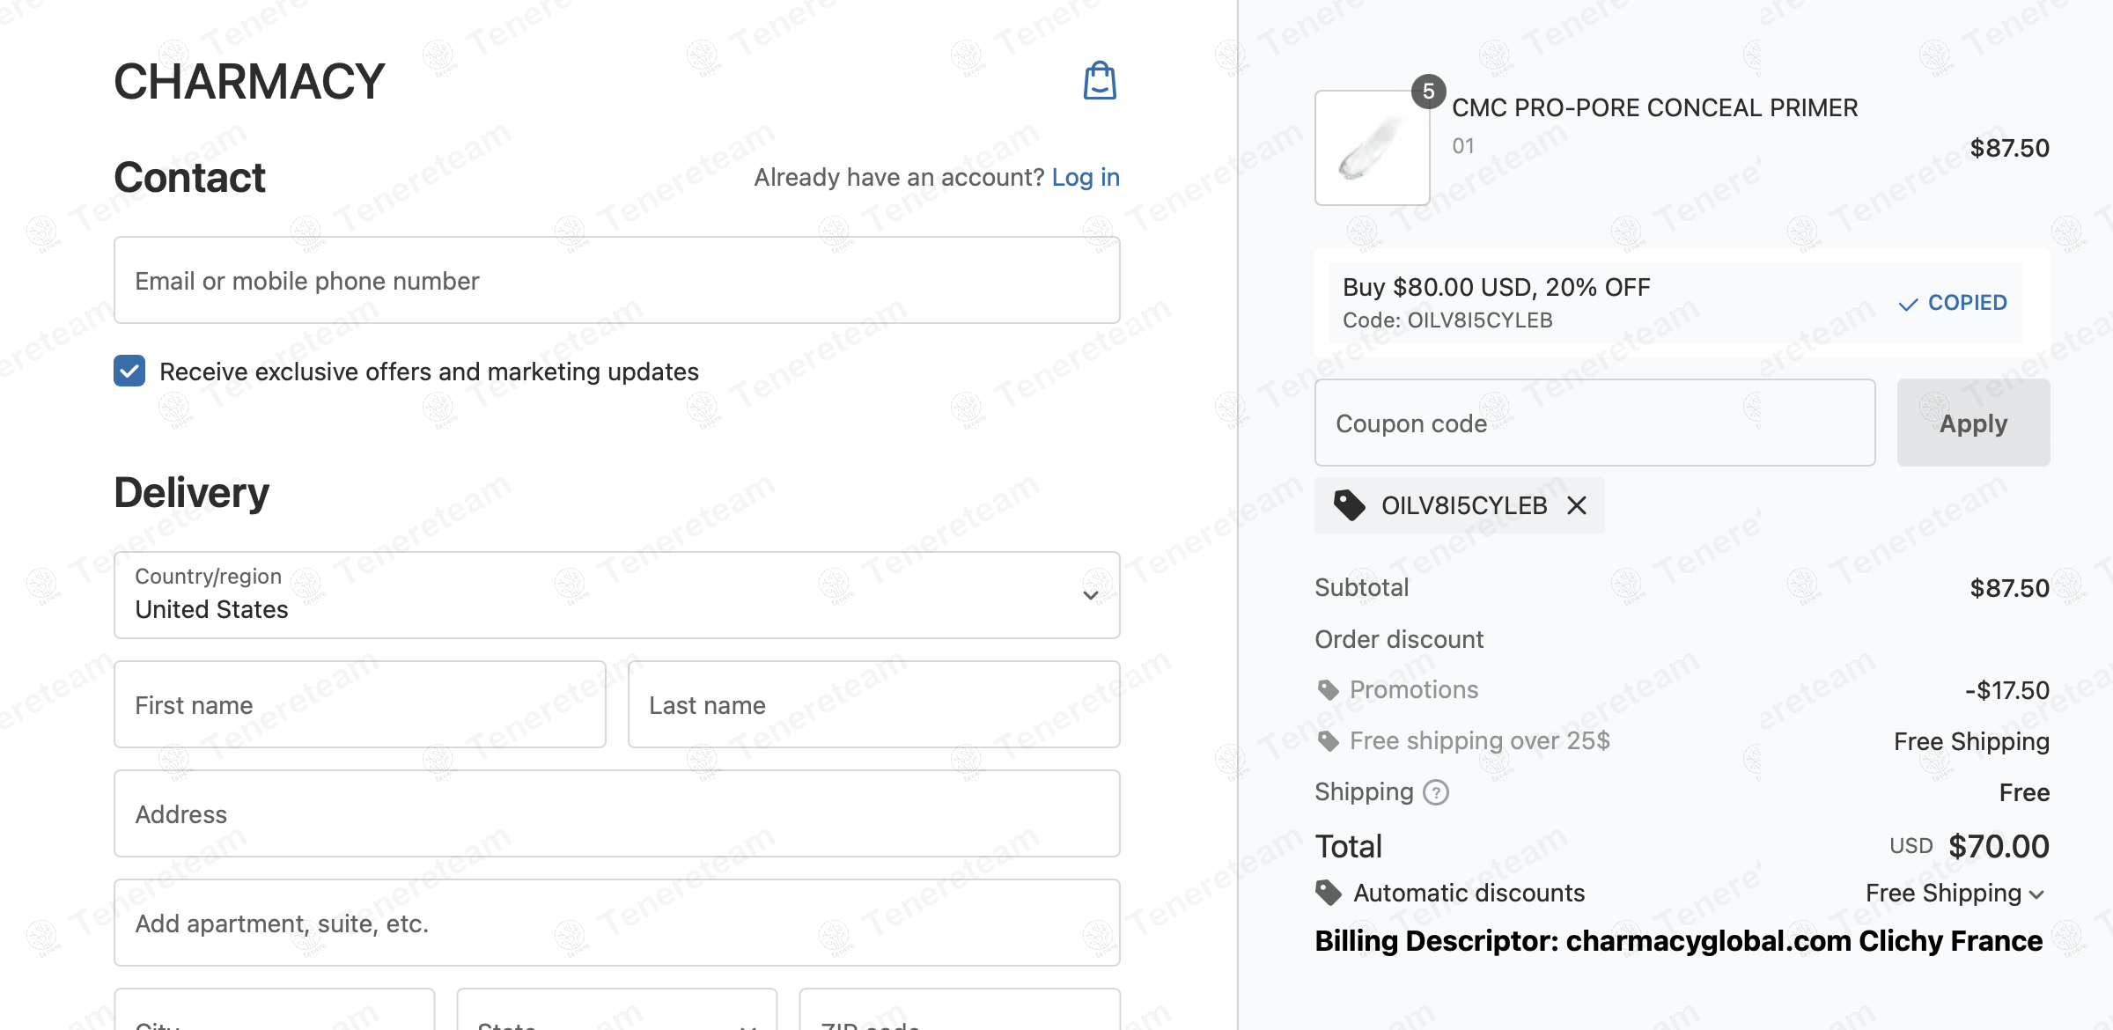The width and height of the screenshot is (2113, 1030).
Task: Click the Log in link
Action: click(x=1086, y=177)
